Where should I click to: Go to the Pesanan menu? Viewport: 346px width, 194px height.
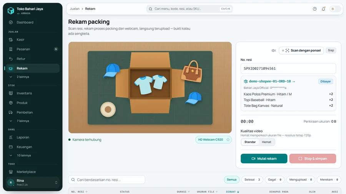click(x=33, y=49)
